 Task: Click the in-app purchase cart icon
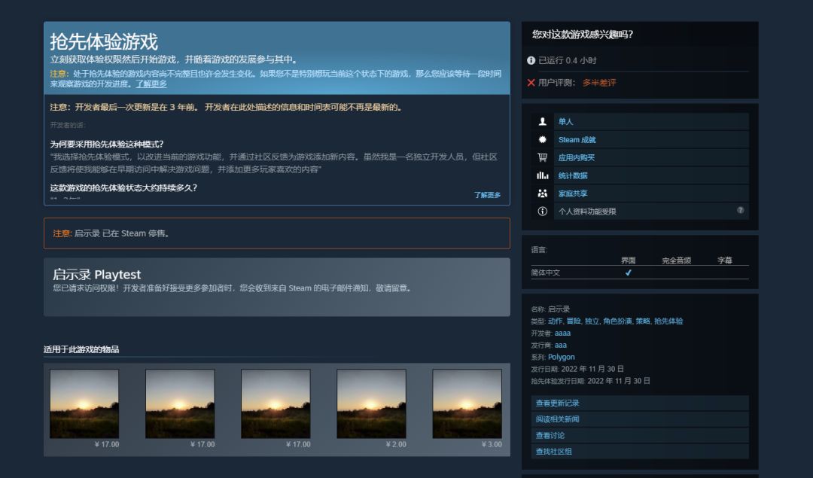[x=542, y=157]
